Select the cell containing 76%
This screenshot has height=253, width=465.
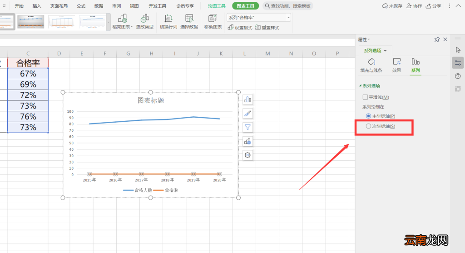[x=28, y=116]
